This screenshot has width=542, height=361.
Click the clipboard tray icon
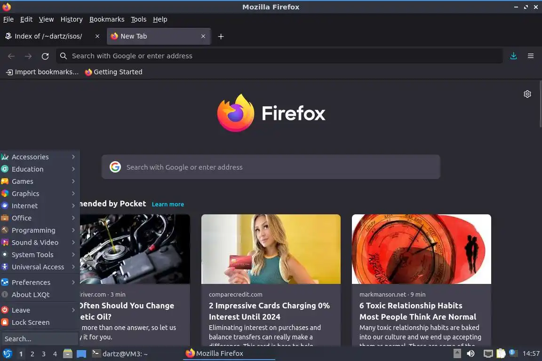(501, 353)
